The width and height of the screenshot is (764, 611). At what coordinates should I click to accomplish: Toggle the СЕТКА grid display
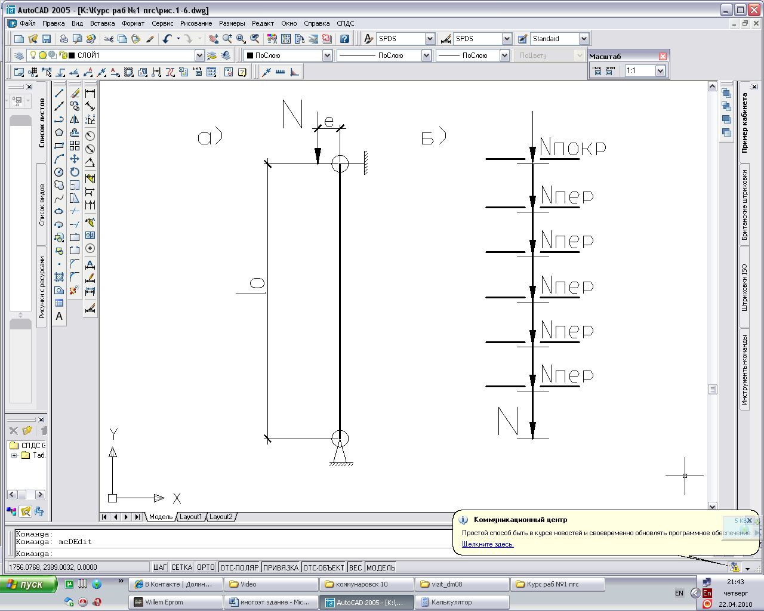182,567
